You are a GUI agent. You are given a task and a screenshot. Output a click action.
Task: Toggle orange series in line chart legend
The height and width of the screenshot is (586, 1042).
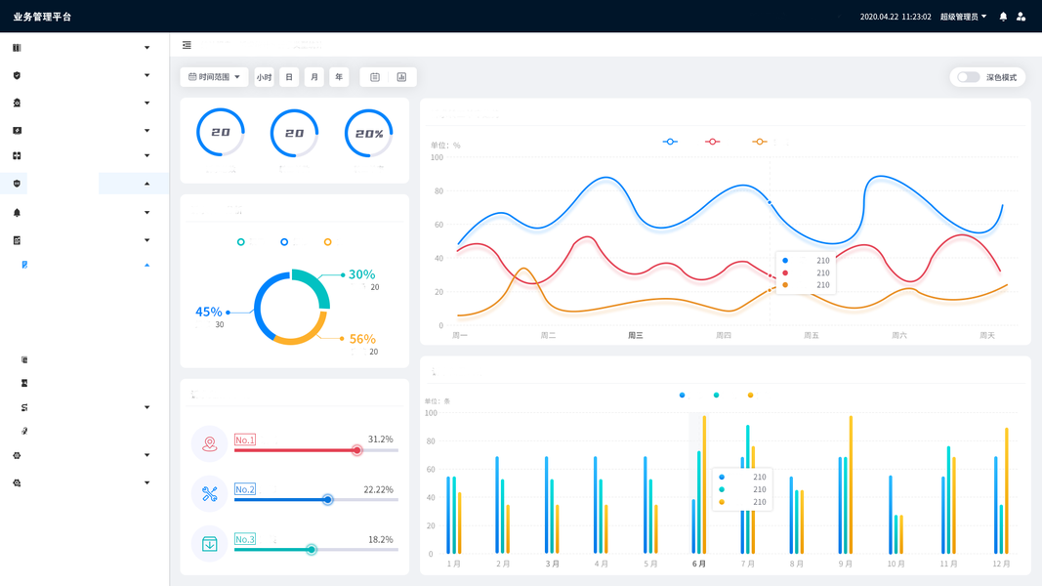click(x=760, y=142)
